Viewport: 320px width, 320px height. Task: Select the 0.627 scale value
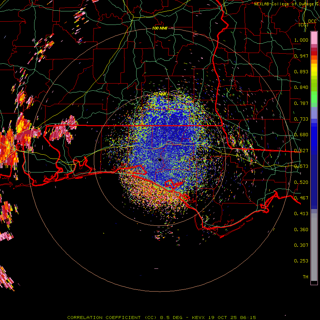301,151
